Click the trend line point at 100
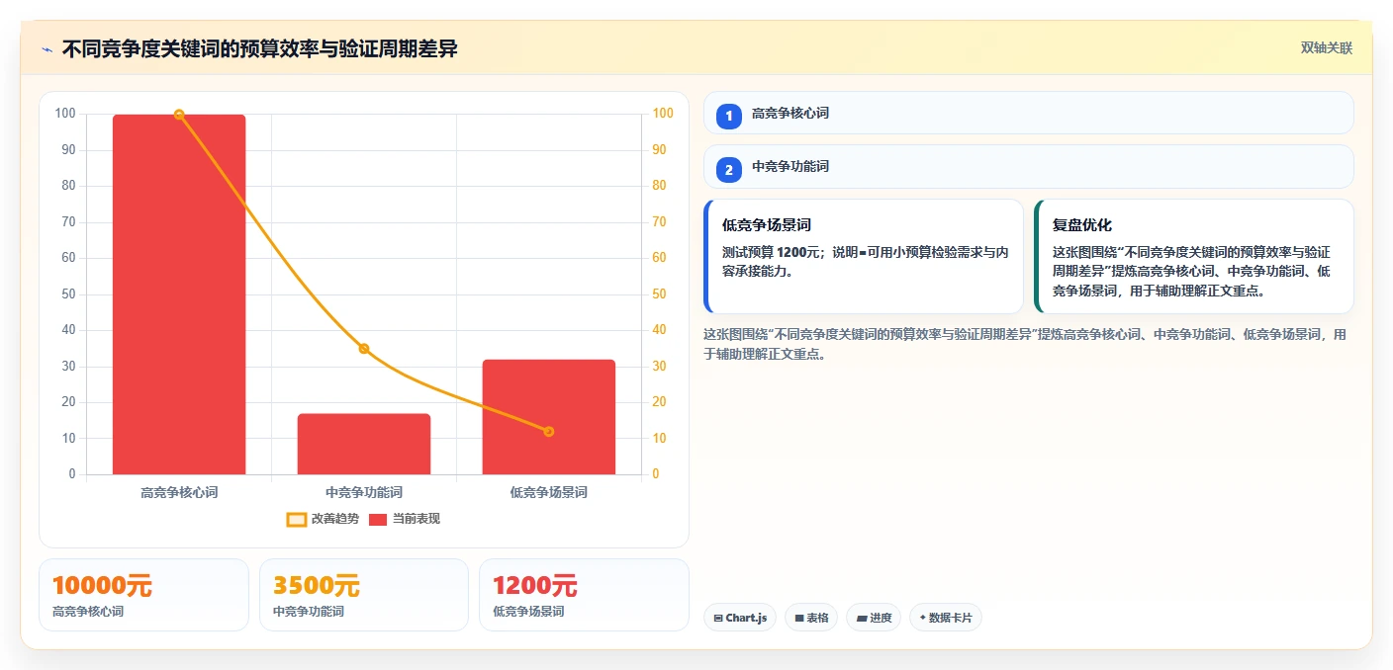 pyautogui.click(x=179, y=115)
